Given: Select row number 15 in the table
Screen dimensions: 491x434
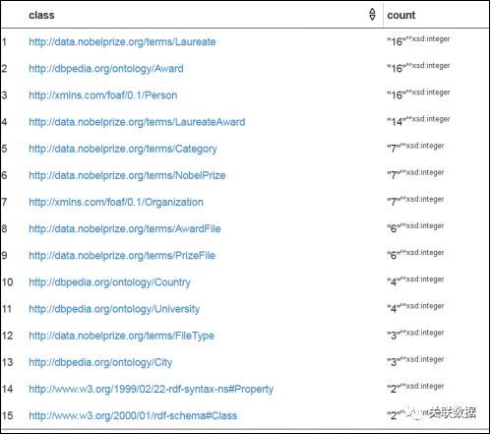Looking at the screenshot, I should point(7,416).
